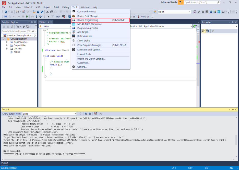Open the editor file path dropdown arrow
This screenshot has height=170, width=239.
click(191, 26)
